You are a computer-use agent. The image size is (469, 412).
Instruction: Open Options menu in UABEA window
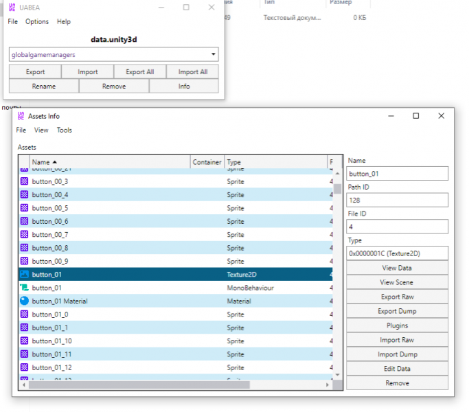(37, 21)
